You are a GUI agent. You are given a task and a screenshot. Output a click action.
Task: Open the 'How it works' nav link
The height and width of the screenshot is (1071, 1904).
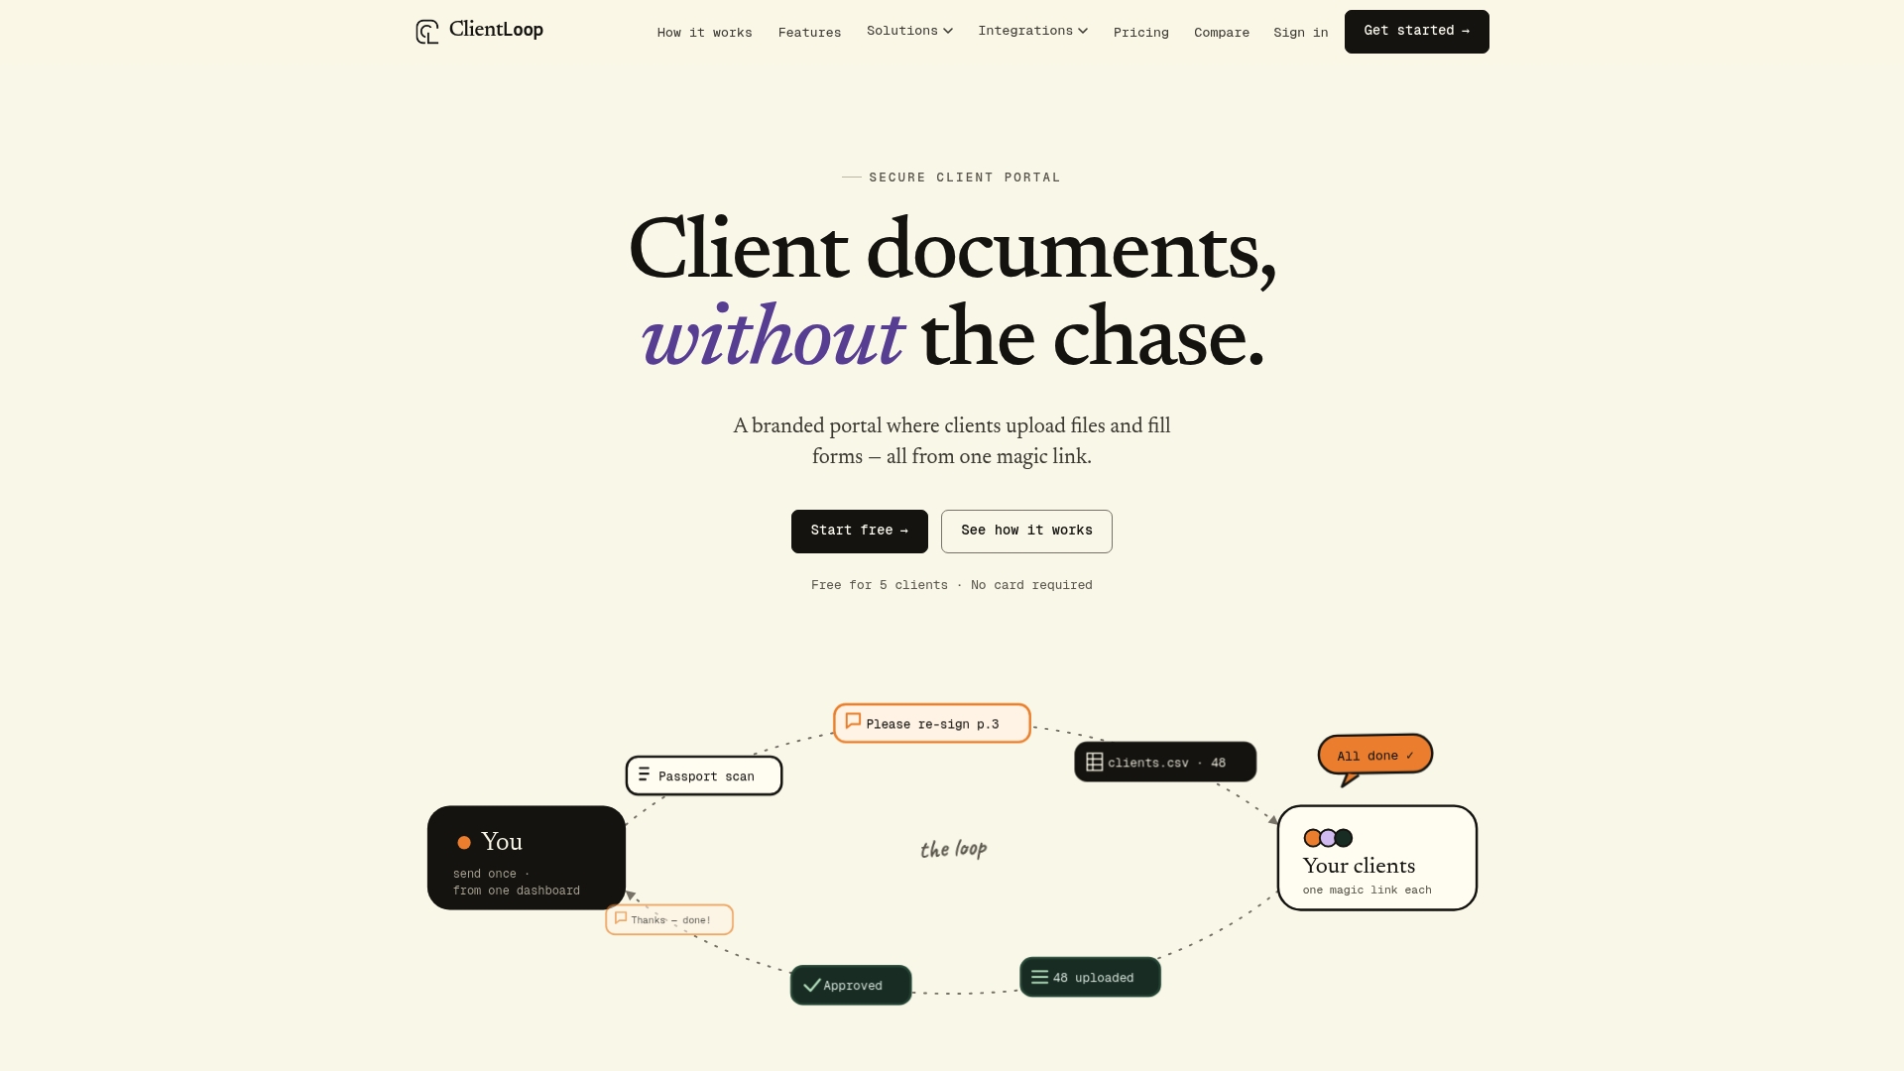pos(704,33)
